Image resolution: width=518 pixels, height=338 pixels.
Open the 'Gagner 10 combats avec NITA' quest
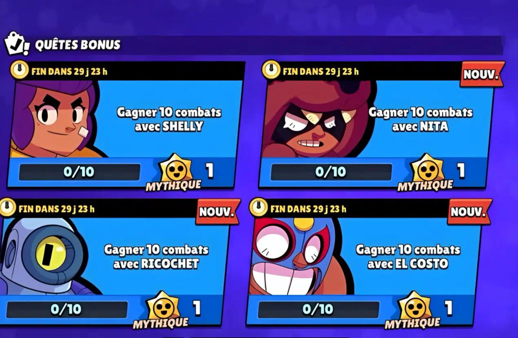(x=420, y=119)
